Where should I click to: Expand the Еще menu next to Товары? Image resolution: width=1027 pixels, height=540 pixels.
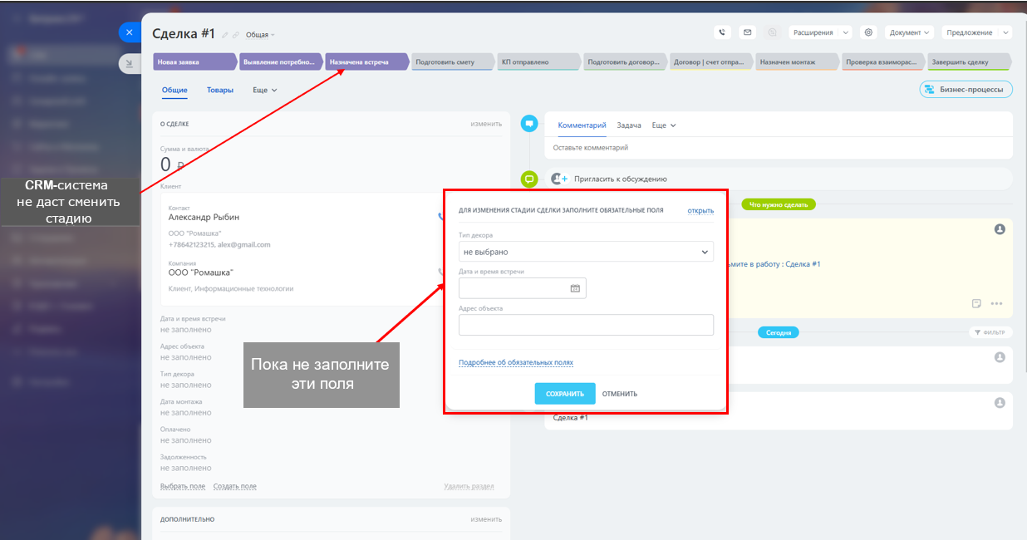click(x=264, y=90)
